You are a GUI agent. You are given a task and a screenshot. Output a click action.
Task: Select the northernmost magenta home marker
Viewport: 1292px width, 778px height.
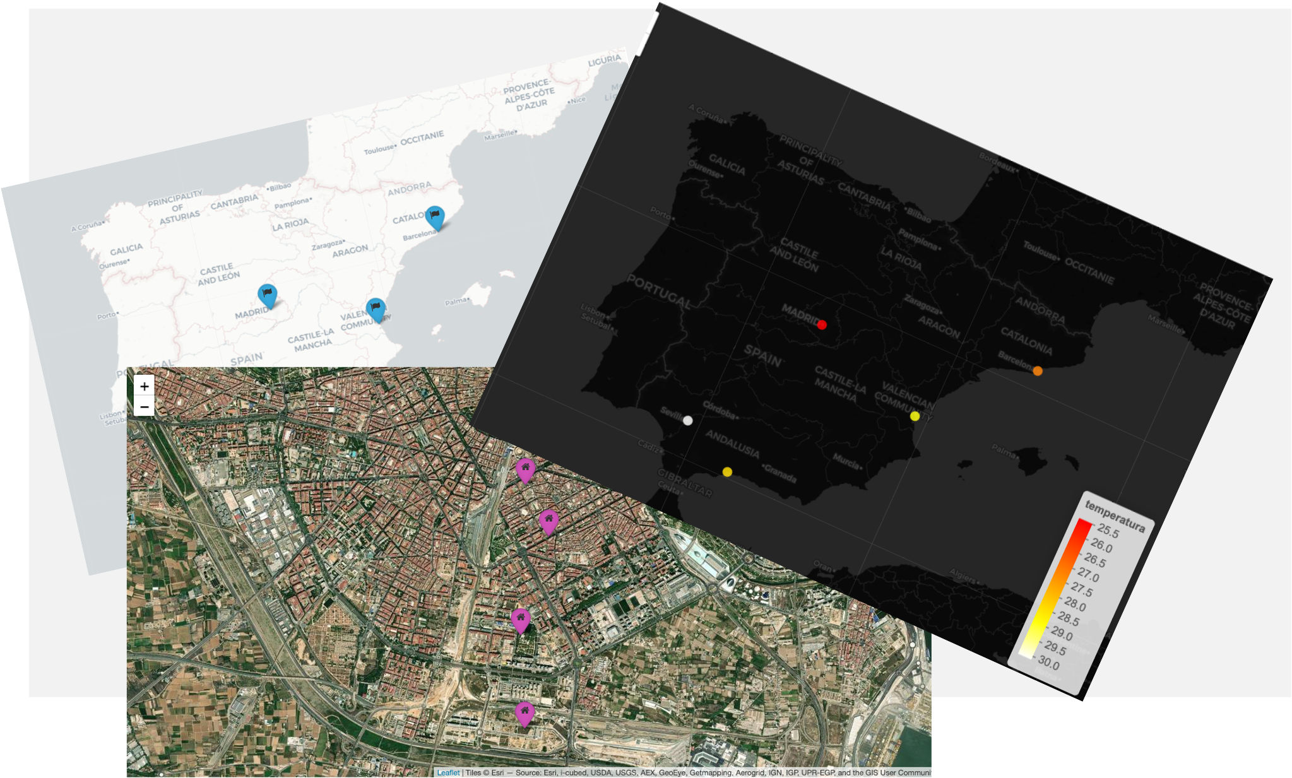click(x=525, y=471)
